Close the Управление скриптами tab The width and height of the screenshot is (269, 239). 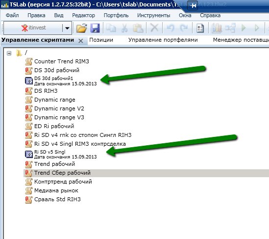coord(81,41)
